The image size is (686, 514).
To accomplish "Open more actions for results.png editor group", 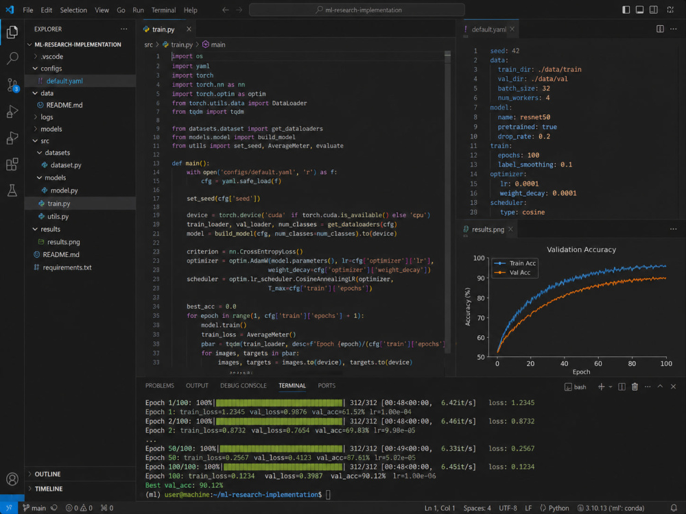I will point(674,229).
